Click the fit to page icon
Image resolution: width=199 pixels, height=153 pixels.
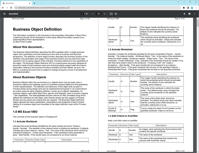coord(111,14)
